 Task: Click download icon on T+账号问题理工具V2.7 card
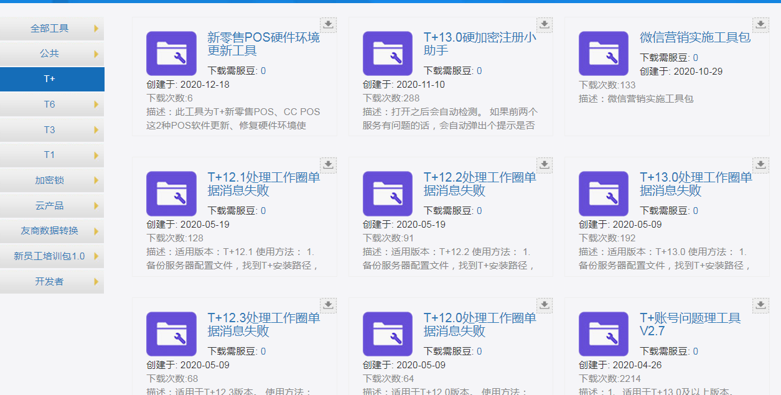pyautogui.click(x=761, y=305)
